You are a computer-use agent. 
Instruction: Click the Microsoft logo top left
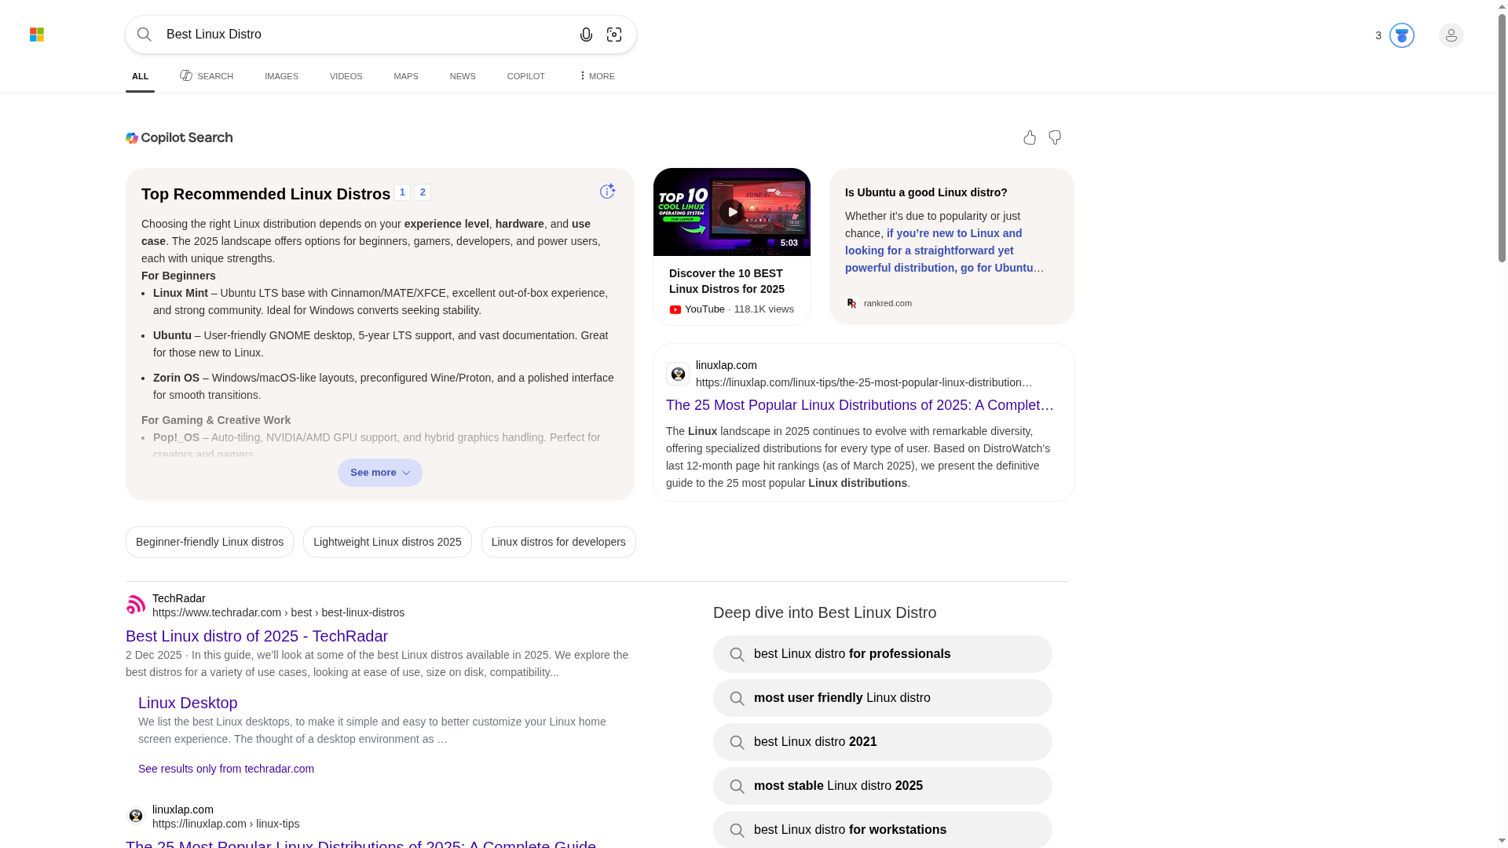click(x=36, y=35)
